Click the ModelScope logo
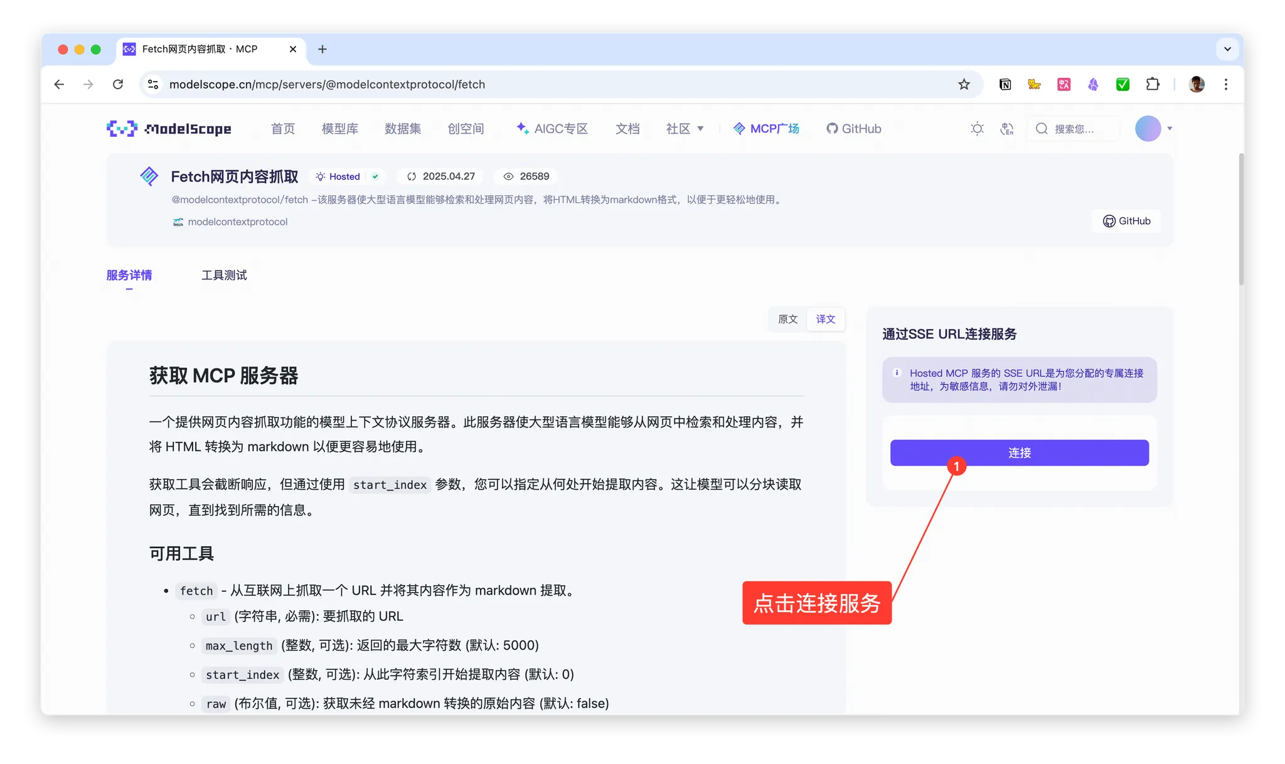This screenshot has height=764, width=1285. (x=169, y=129)
